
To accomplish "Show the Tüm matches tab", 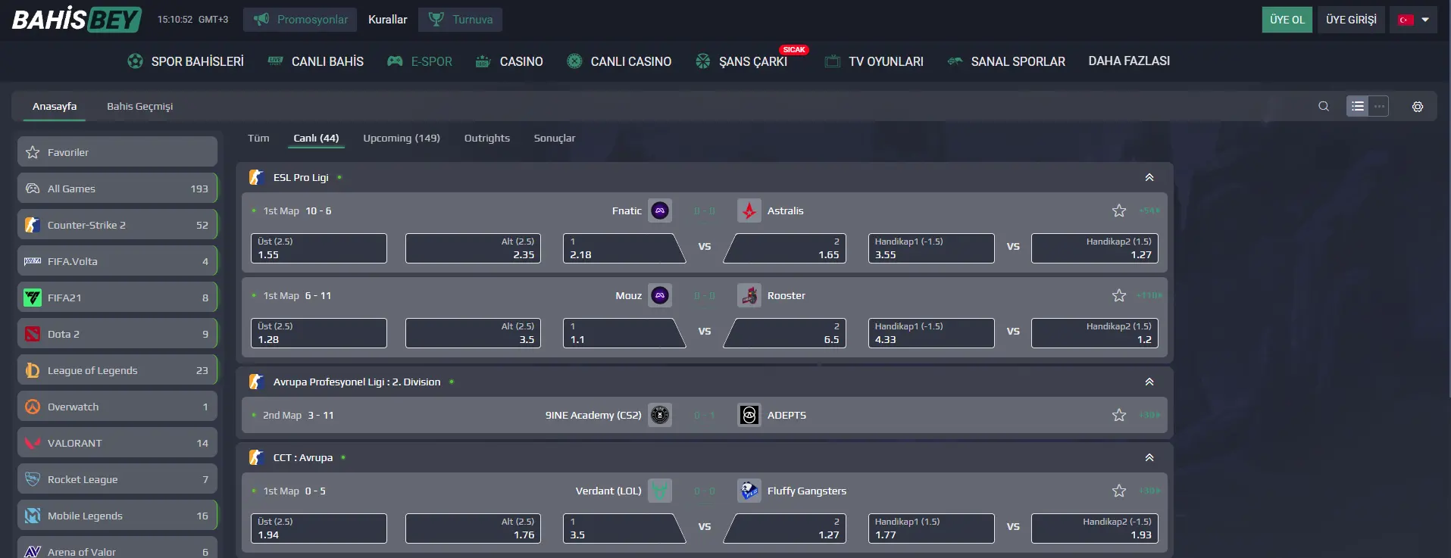I will pyautogui.click(x=258, y=138).
